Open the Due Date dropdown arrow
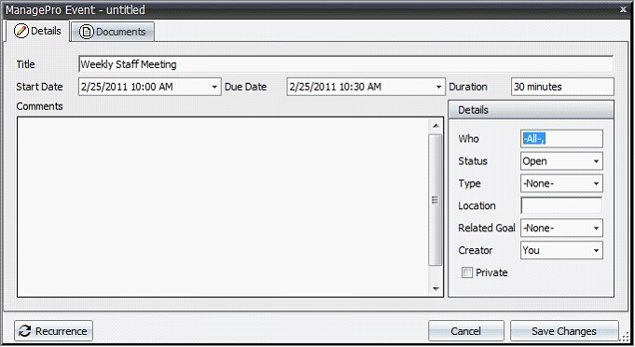This screenshot has height=347, width=635. pyautogui.click(x=438, y=87)
